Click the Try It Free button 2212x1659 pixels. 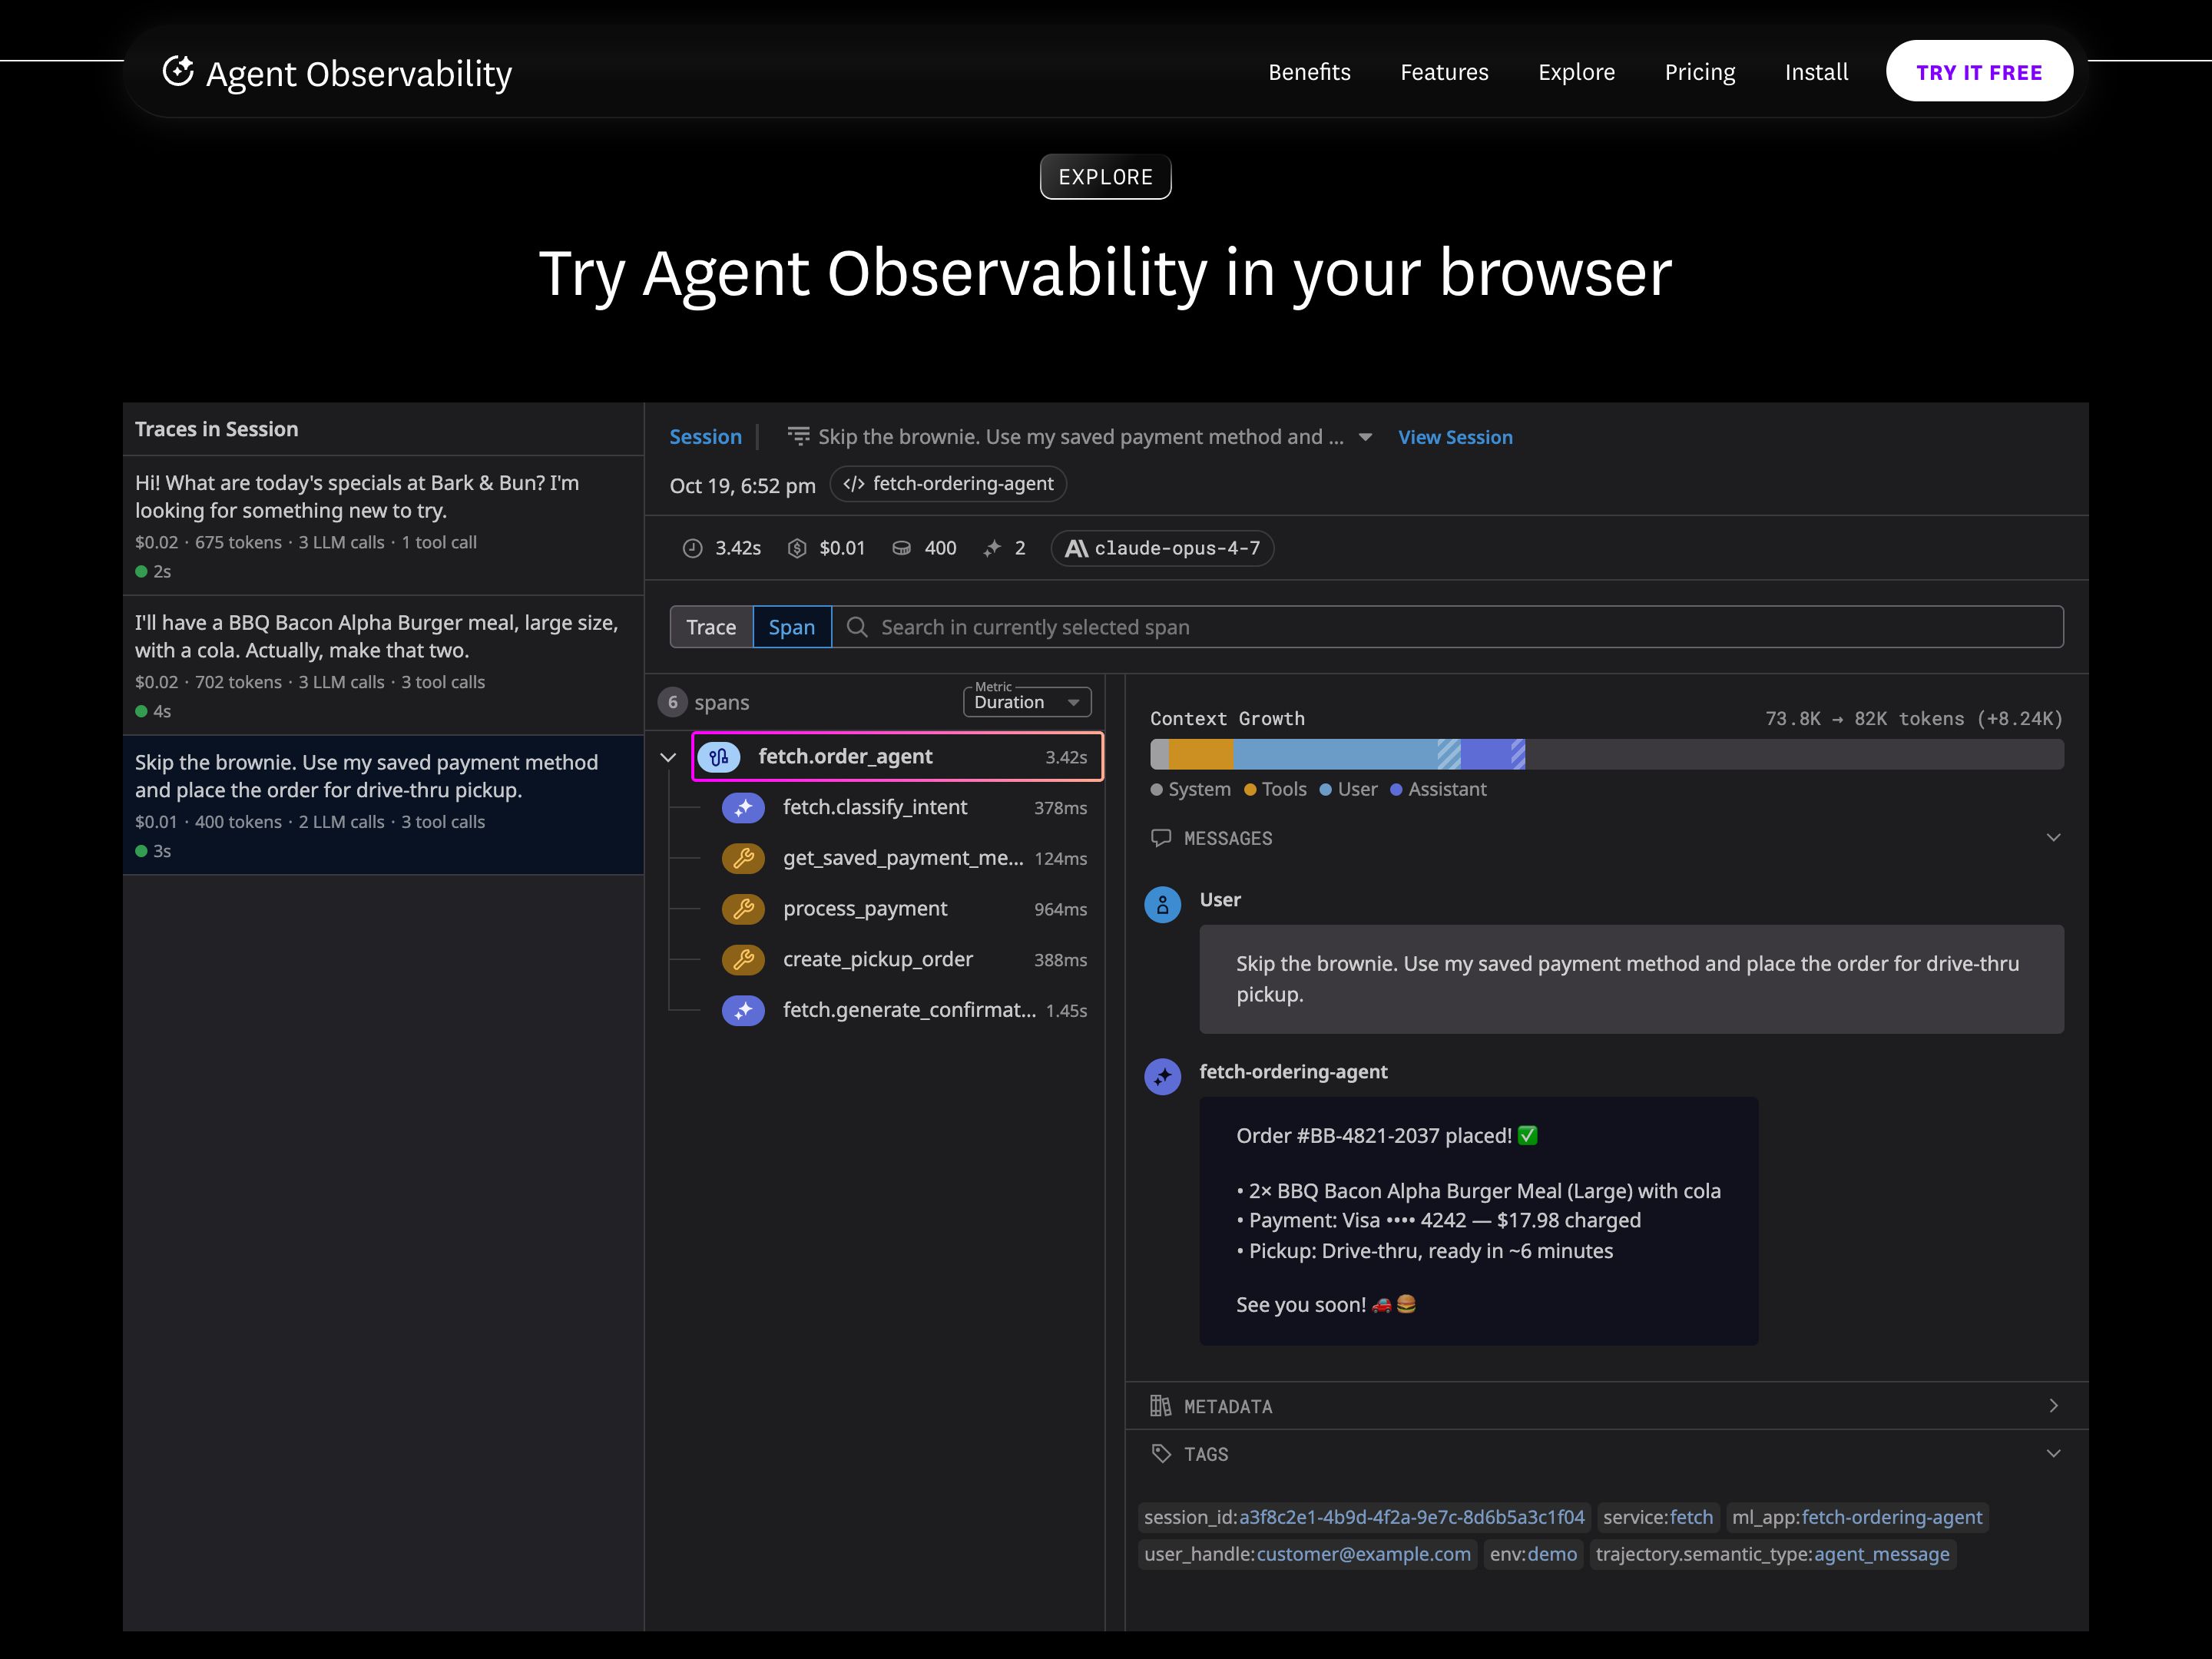coord(1979,72)
